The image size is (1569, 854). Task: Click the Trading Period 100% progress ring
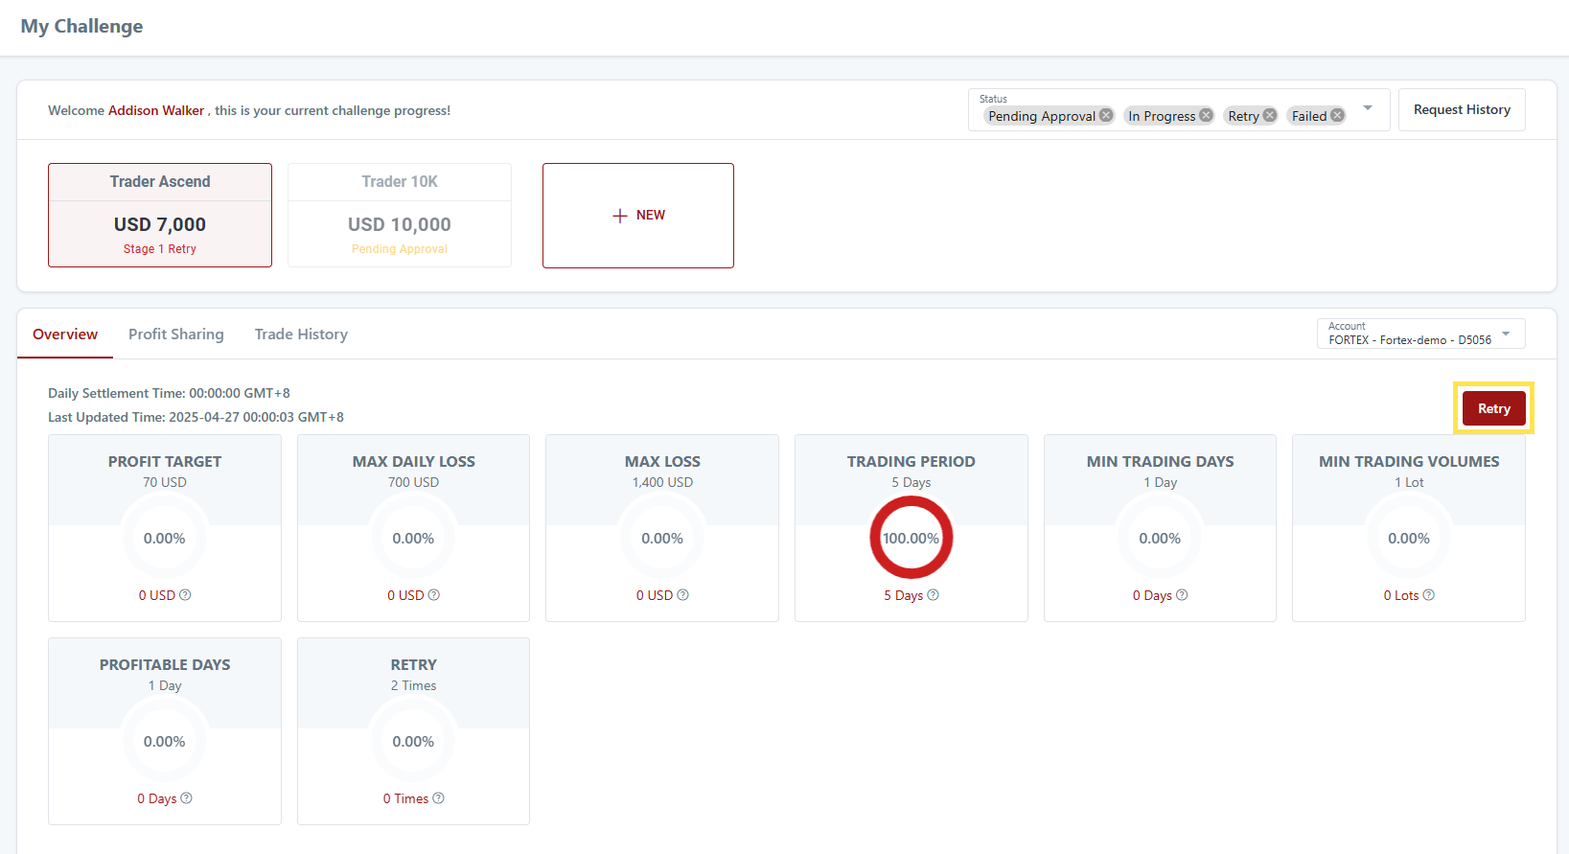pos(911,539)
